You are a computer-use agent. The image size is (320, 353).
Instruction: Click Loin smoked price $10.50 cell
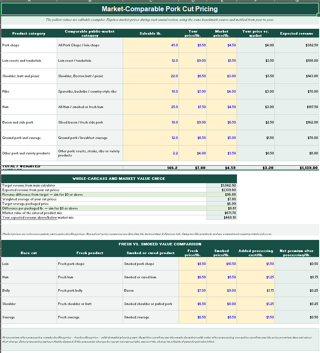(222, 264)
